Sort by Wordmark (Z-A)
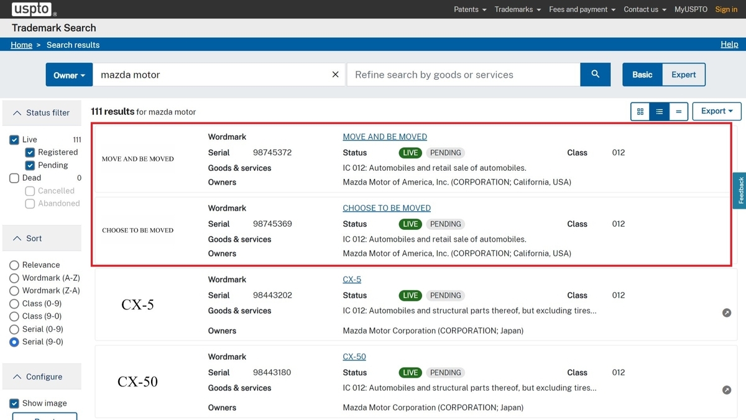The height and width of the screenshot is (420, 746). tap(14, 291)
